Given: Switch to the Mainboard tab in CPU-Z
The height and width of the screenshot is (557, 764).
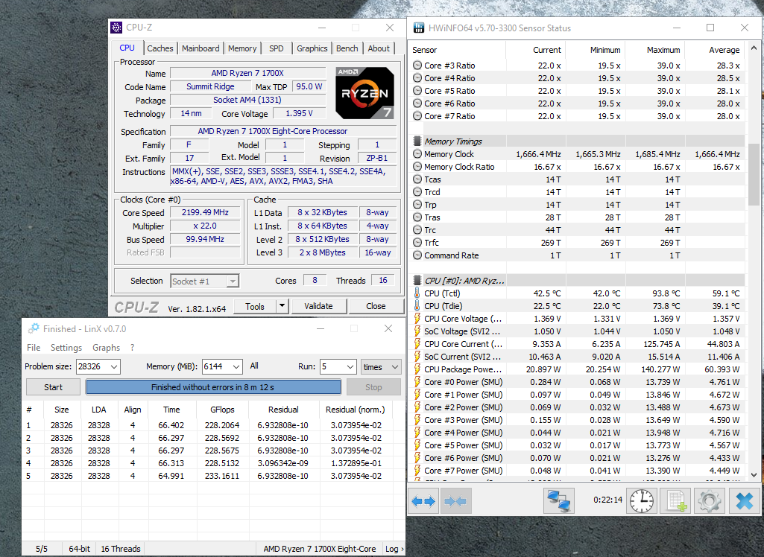Looking at the screenshot, I should point(201,48).
